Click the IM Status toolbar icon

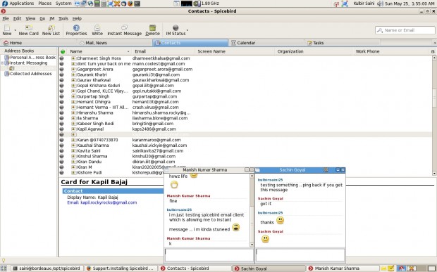pos(176,28)
